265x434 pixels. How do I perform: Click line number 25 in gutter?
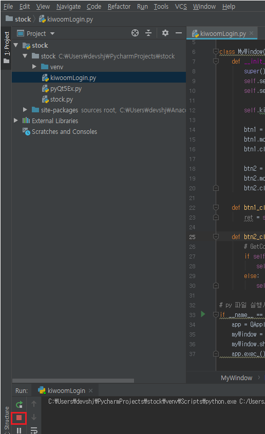(x=192, y=237)
